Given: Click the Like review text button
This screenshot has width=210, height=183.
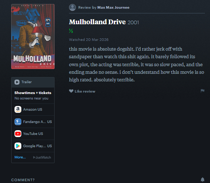Looking at the screenshot, I should coord(85,91).
